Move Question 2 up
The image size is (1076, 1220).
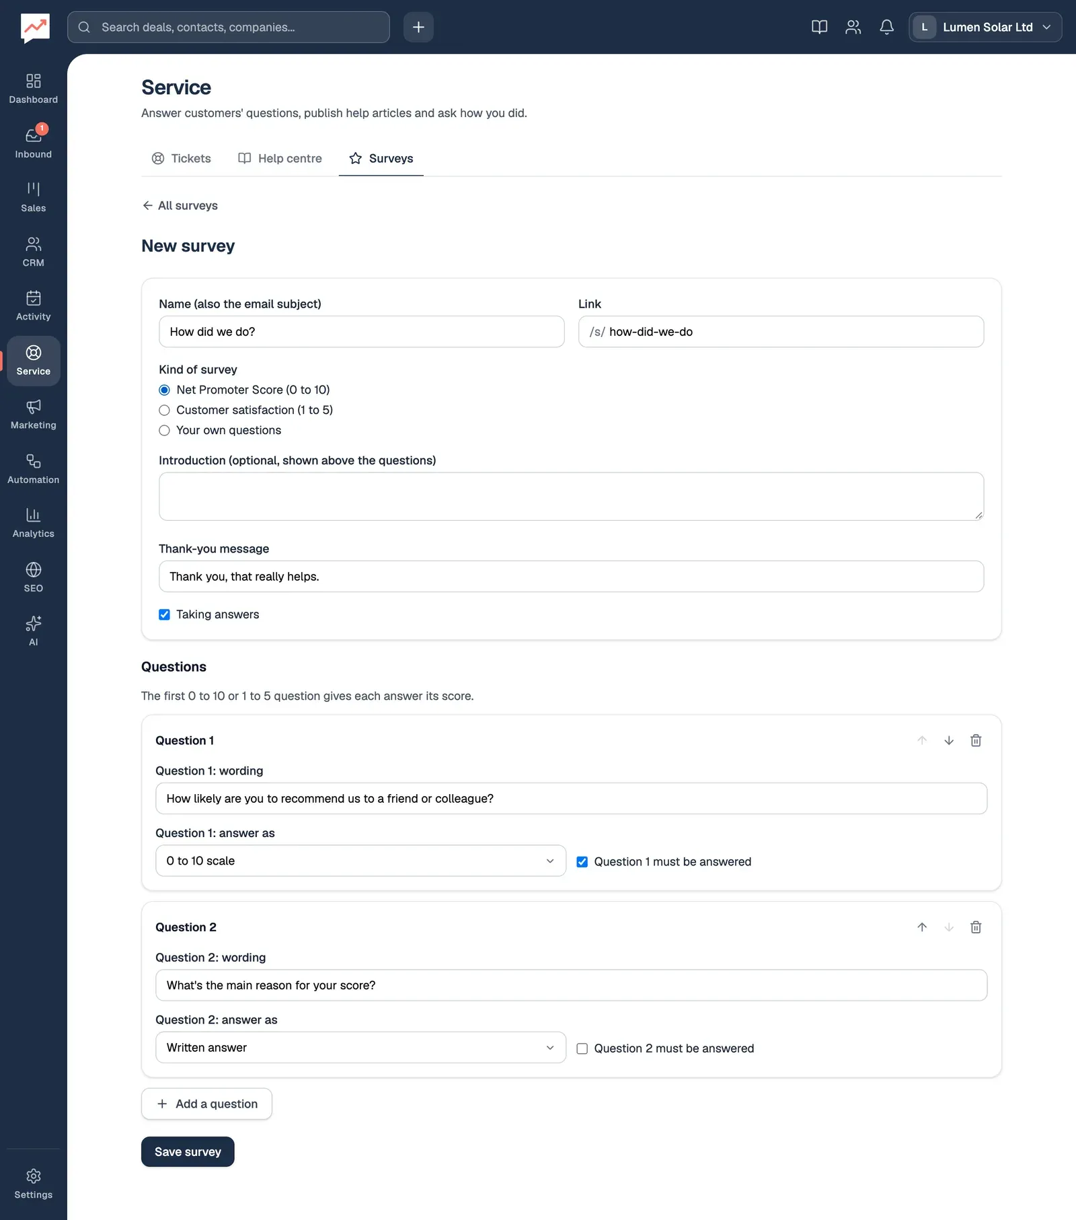(922, 927)
